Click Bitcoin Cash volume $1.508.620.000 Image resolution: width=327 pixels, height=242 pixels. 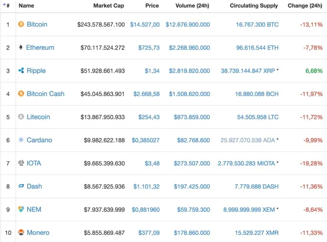point(190,94)
